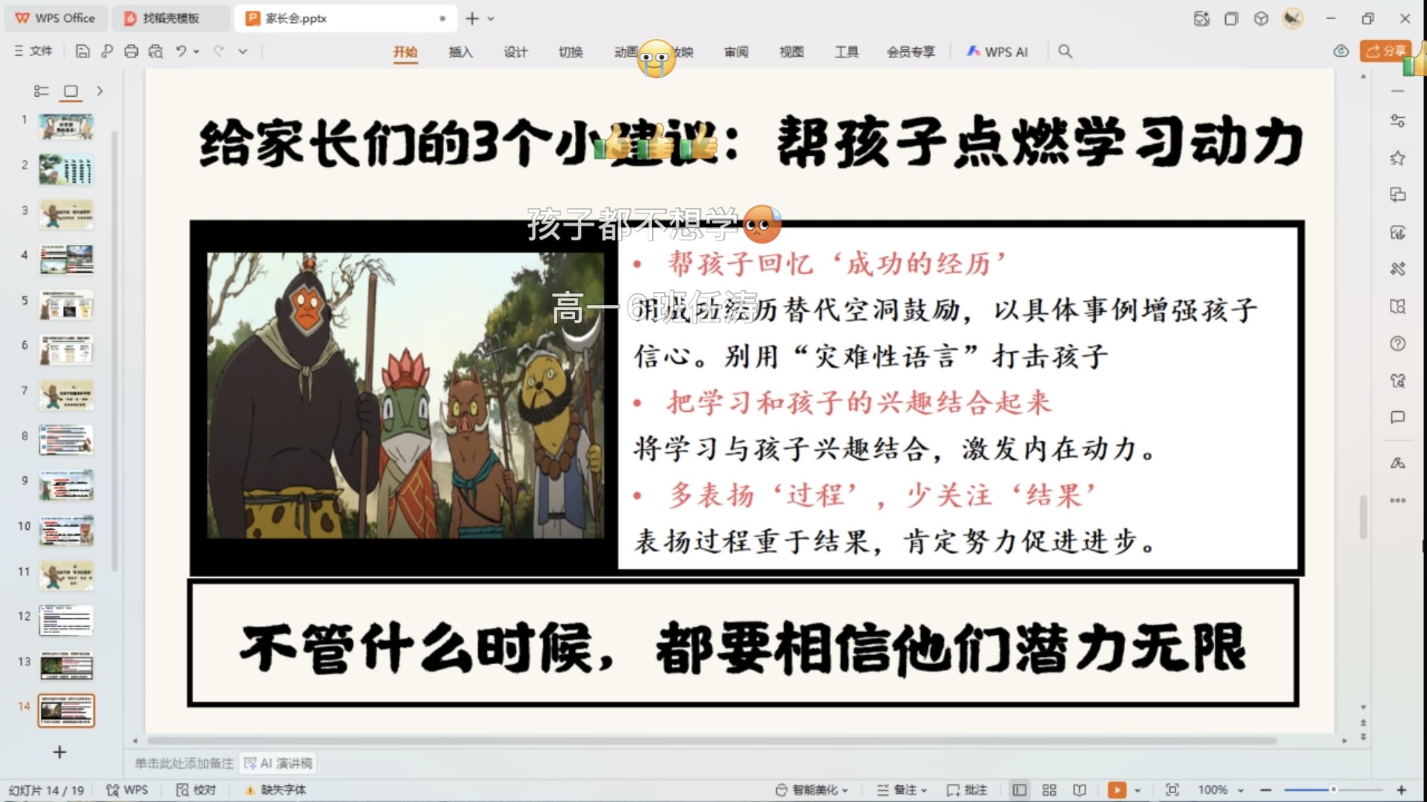1427x802 pixels.
Task: Open WPS AI from the ribbon
Action: pyautogui.click(x=998, y=52)
